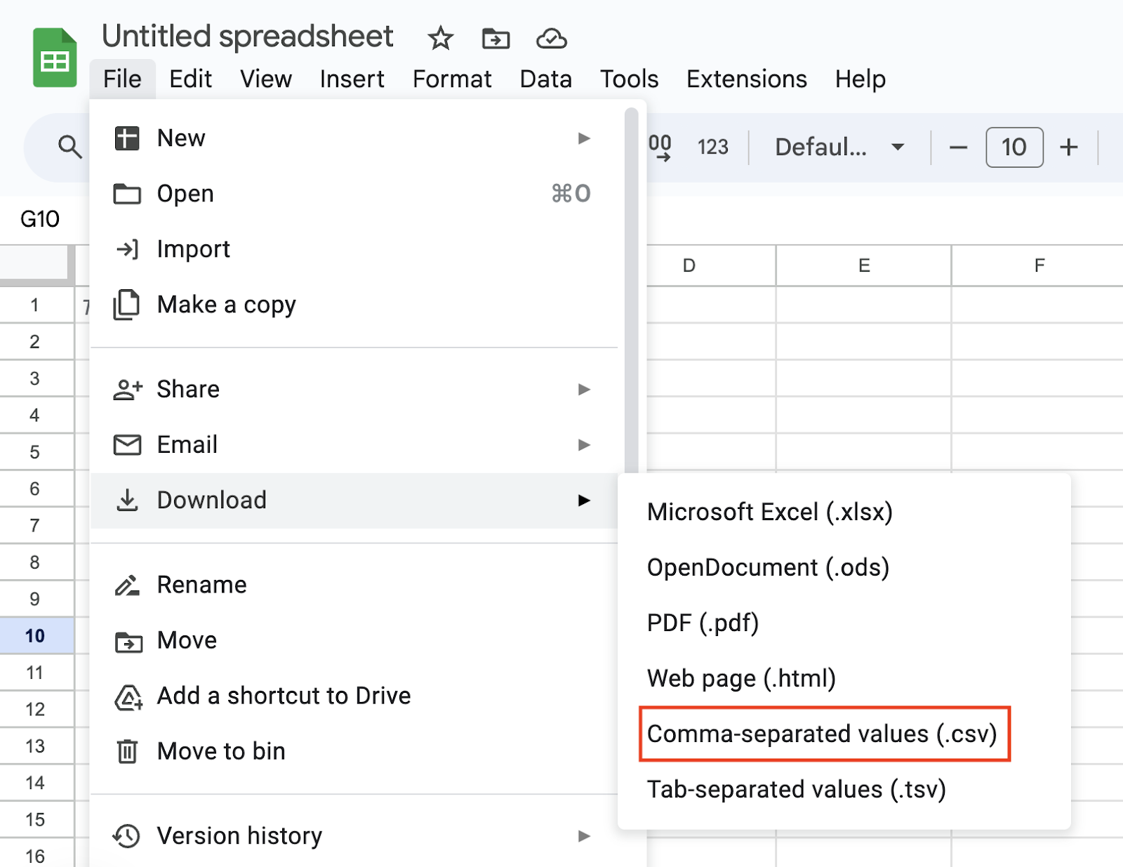Decrease font size with minus button

click(x=958, y=147)
